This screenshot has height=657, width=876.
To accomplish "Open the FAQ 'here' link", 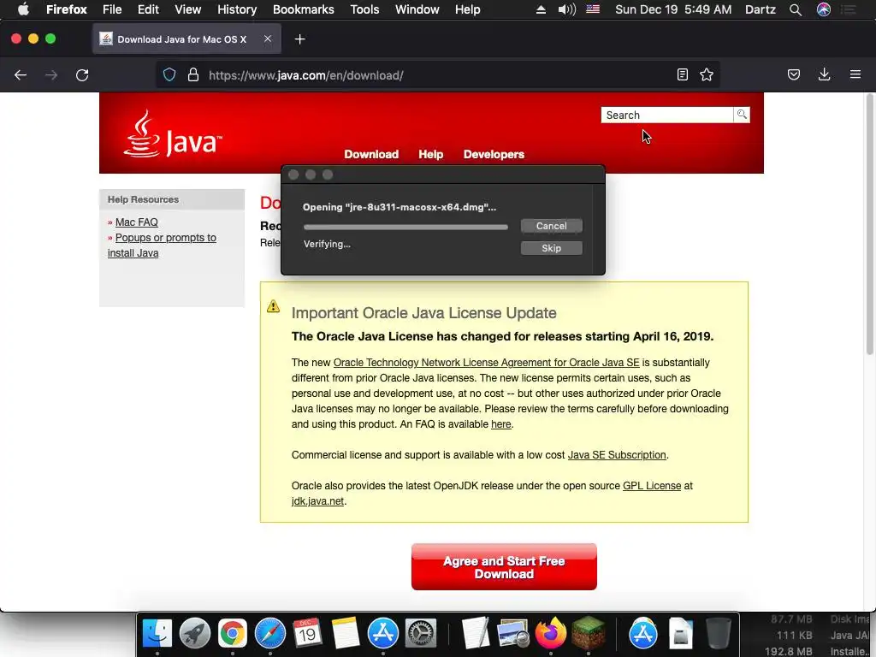I will 501,424.
